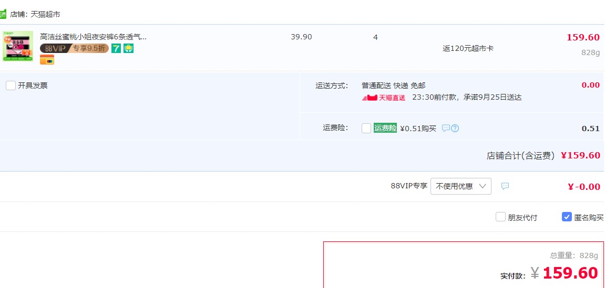Click the ¥0.51购买 insurance text
615x288 pixels.
tap(418, 129)
